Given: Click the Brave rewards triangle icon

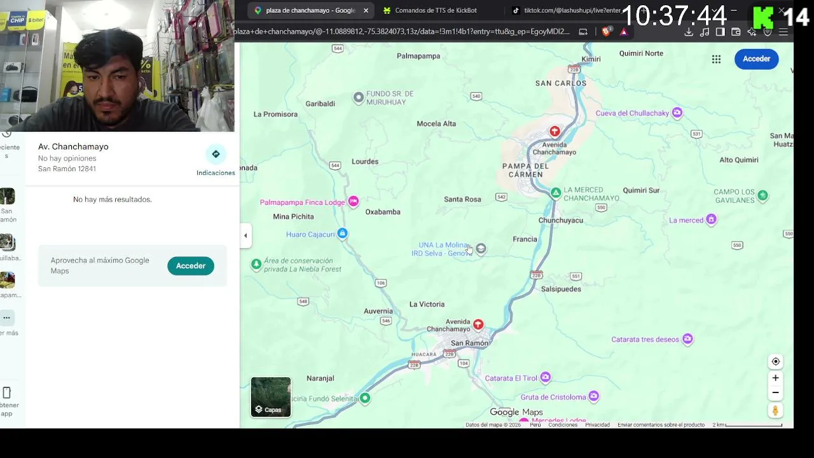Looking at the screenshot, I should pyautogui.click(x=624, y=32).
